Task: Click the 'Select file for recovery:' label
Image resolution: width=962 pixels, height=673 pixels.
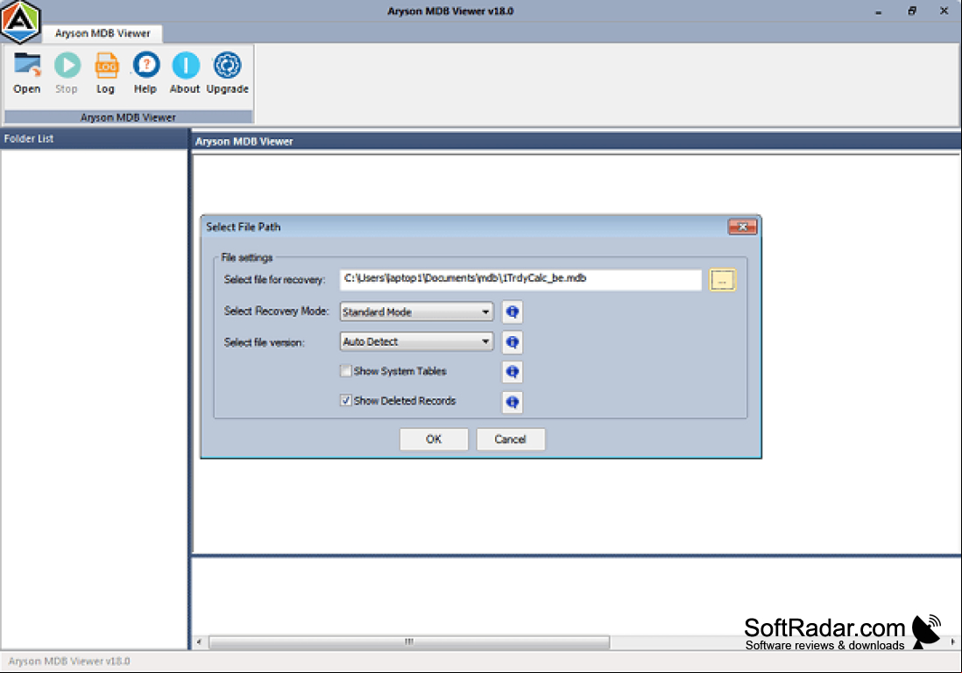Action: tap(274, 279)
